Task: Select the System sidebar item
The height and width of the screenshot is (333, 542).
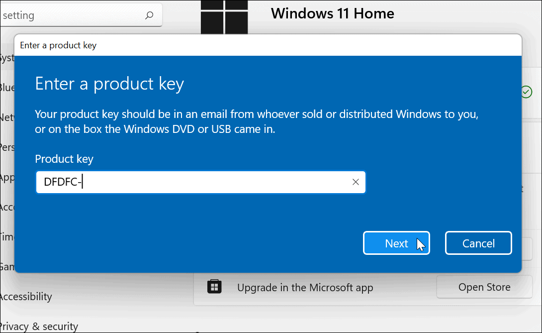Action: pos(7,58)
